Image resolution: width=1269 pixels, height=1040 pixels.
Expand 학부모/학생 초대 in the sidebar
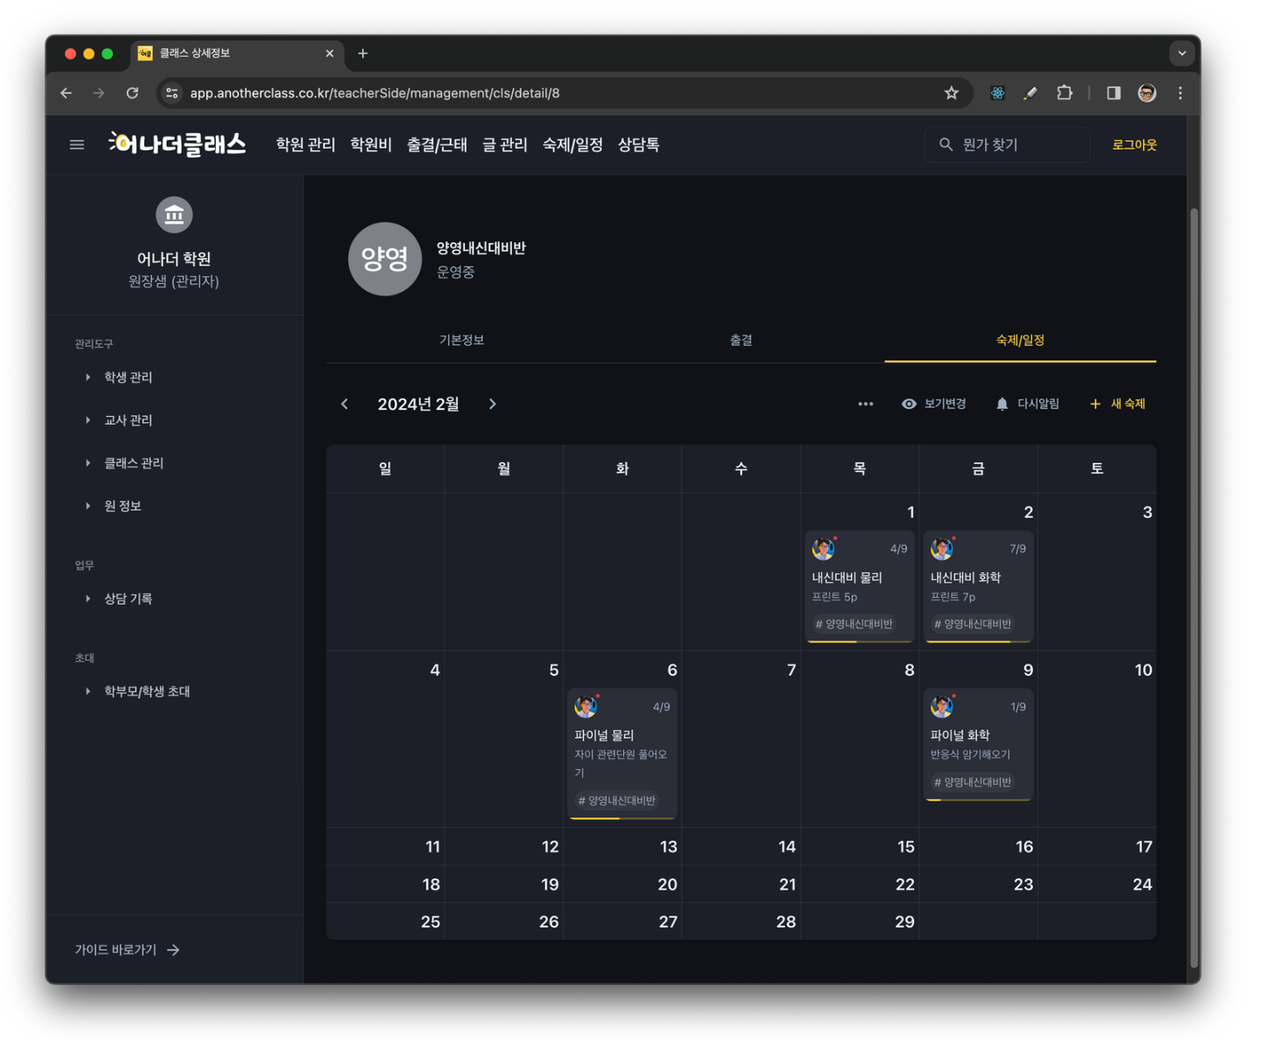(147, 690)
